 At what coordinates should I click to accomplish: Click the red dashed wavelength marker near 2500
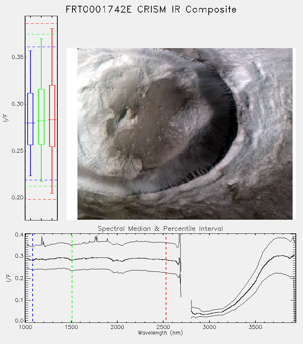point(166,278)
